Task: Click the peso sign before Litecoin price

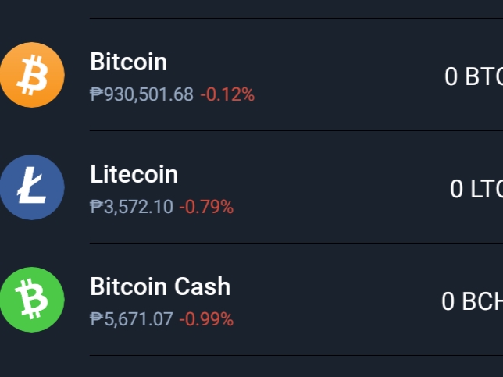Action: pos(97,207)
